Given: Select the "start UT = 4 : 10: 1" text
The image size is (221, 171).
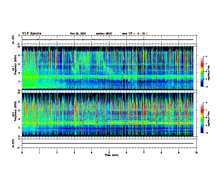Looking at the screenshot, I should click(135, 34).
